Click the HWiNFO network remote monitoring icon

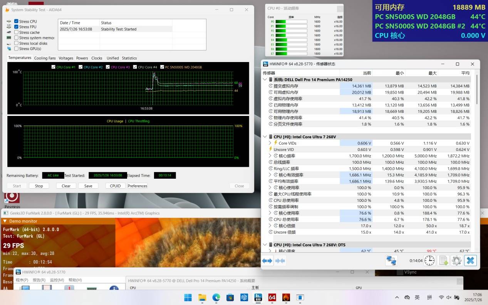click(x=391, y=261)
